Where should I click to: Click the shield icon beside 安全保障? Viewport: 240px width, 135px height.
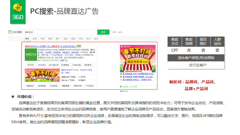click(121, 87)
